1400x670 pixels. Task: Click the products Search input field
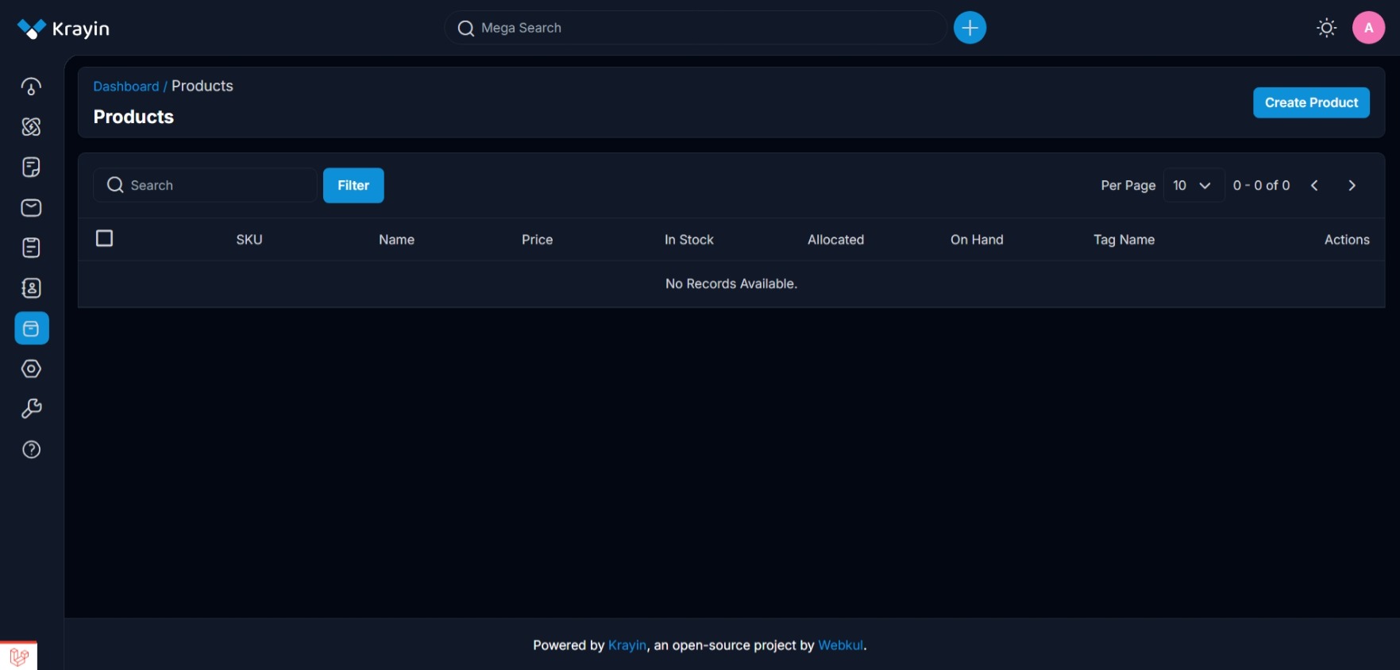pos(206,186)
